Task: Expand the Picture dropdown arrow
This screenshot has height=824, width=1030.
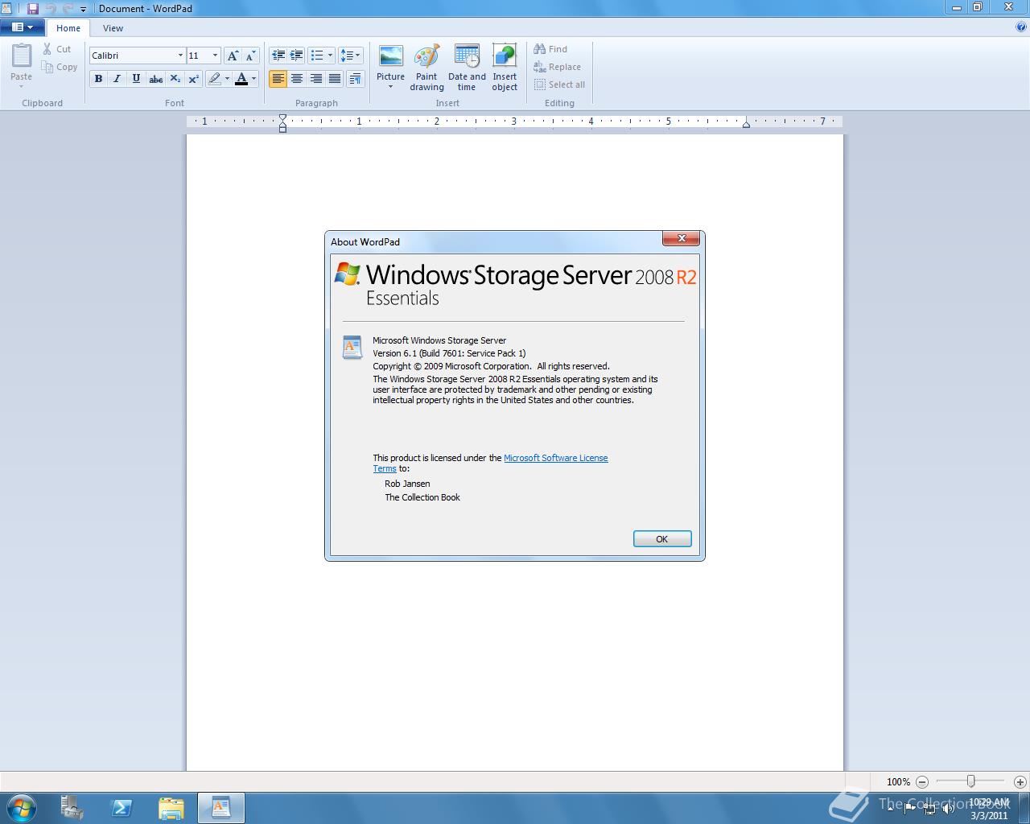Action: (x=390, y=87)
